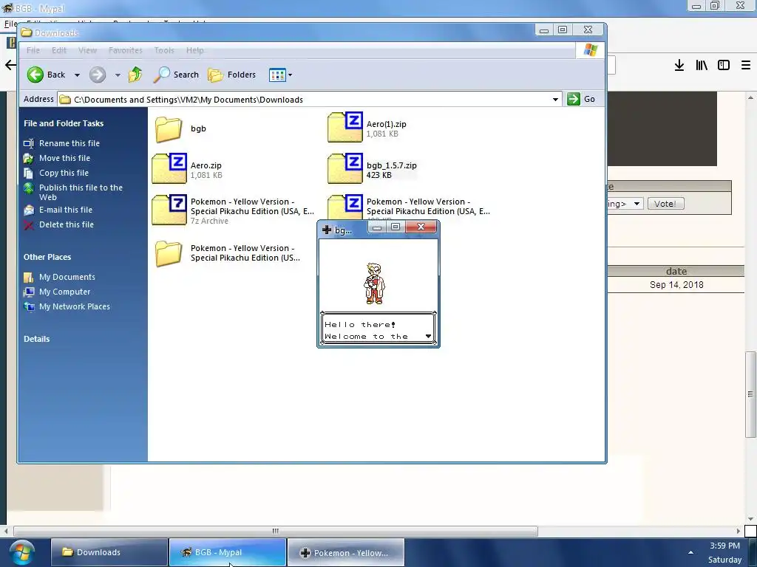
Task: Open Mypal library icon
Action: click(702, 65)
